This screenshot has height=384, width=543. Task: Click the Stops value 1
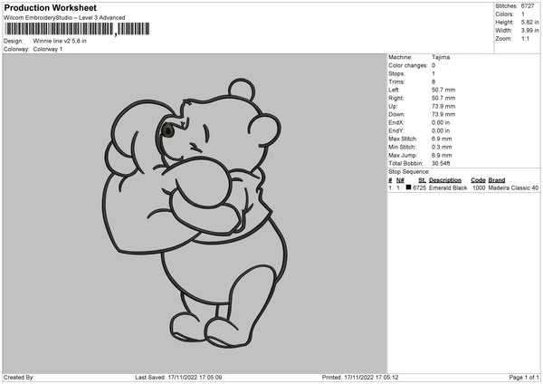[433, 74]
